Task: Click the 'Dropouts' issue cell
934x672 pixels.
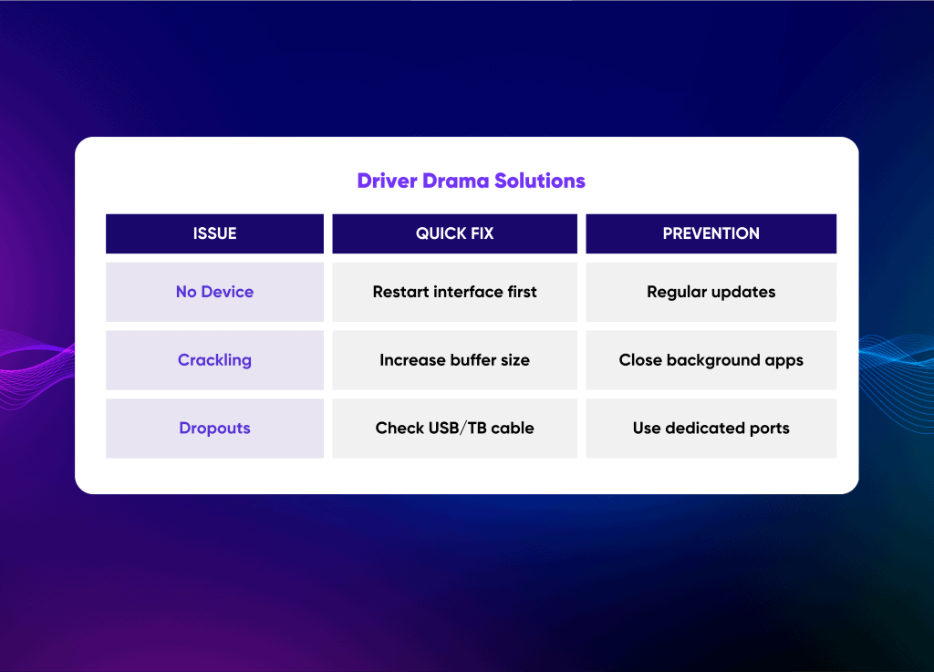Action: point(214,428)
